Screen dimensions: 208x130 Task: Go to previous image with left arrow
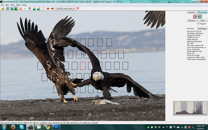coord(48,9)
